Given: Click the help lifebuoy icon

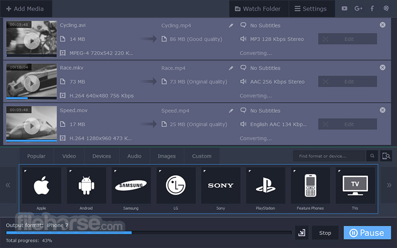Looking at the screenshot, I should pyautogui.click(x=386, y=8).
